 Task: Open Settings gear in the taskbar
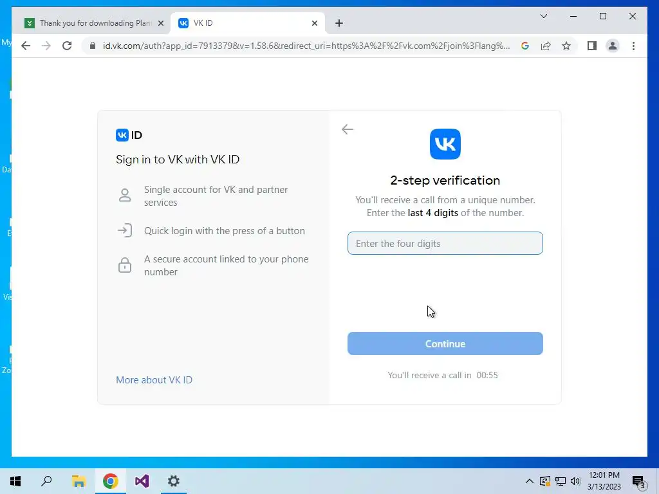pos(174,481)
